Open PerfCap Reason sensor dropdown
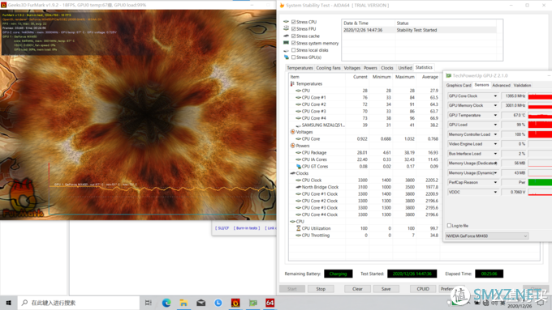The image size is (552, 310). point(495,182)
